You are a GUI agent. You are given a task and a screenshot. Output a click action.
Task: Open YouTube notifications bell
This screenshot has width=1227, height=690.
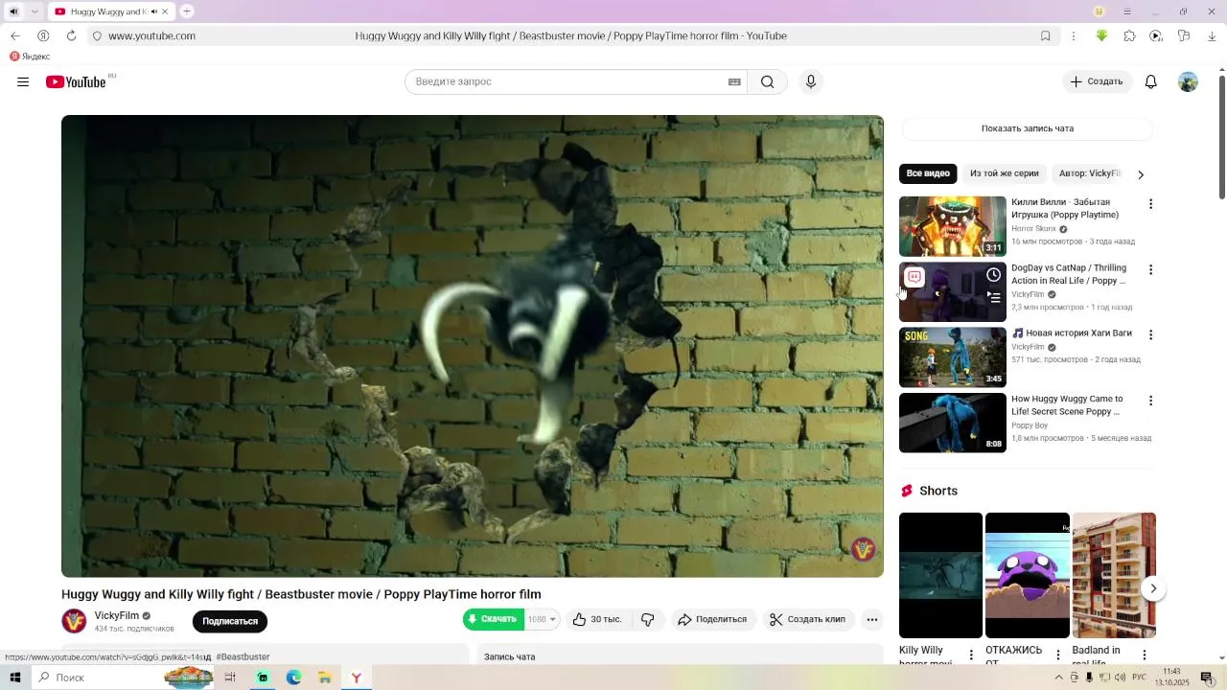(1151, 81)
